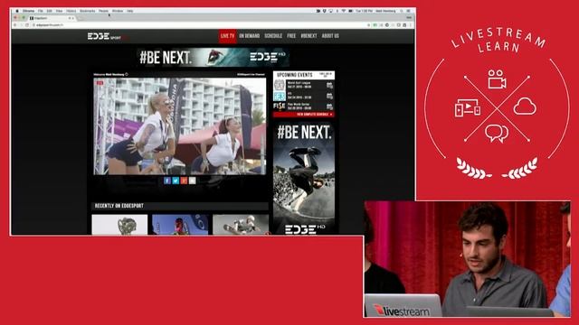Open View Complete Schedule link
Image resolution: width=579 pixels, height=325 pixels.
click(x=314, y=115)
